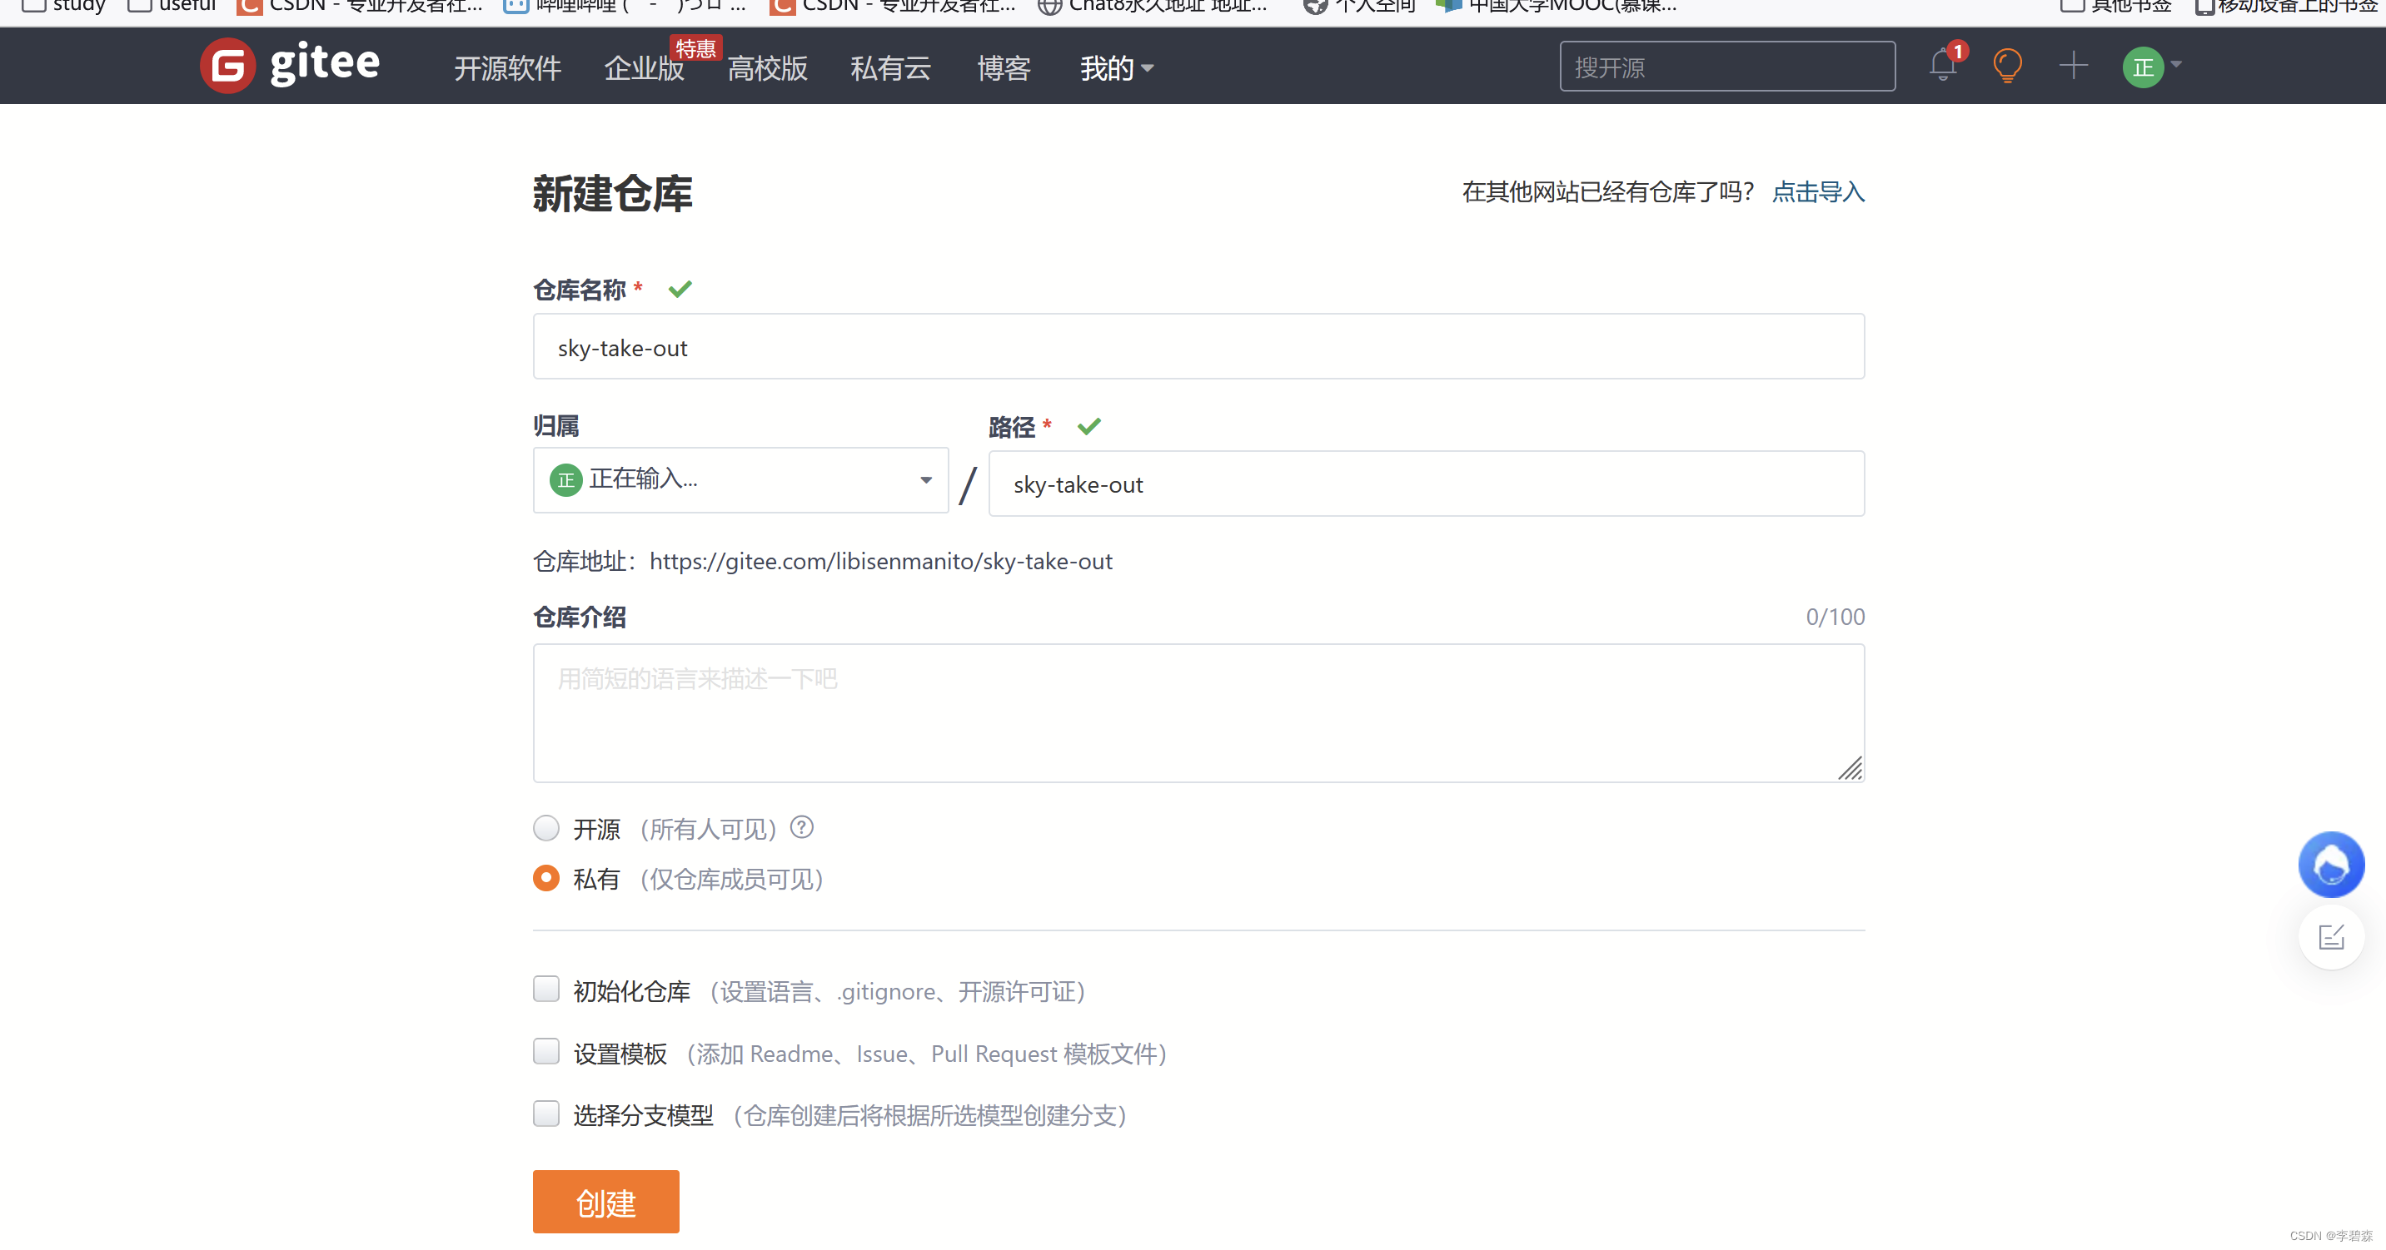Select the 开源 public radio button
This screenshot has height=1250, width=2386.
coord(546,828)
